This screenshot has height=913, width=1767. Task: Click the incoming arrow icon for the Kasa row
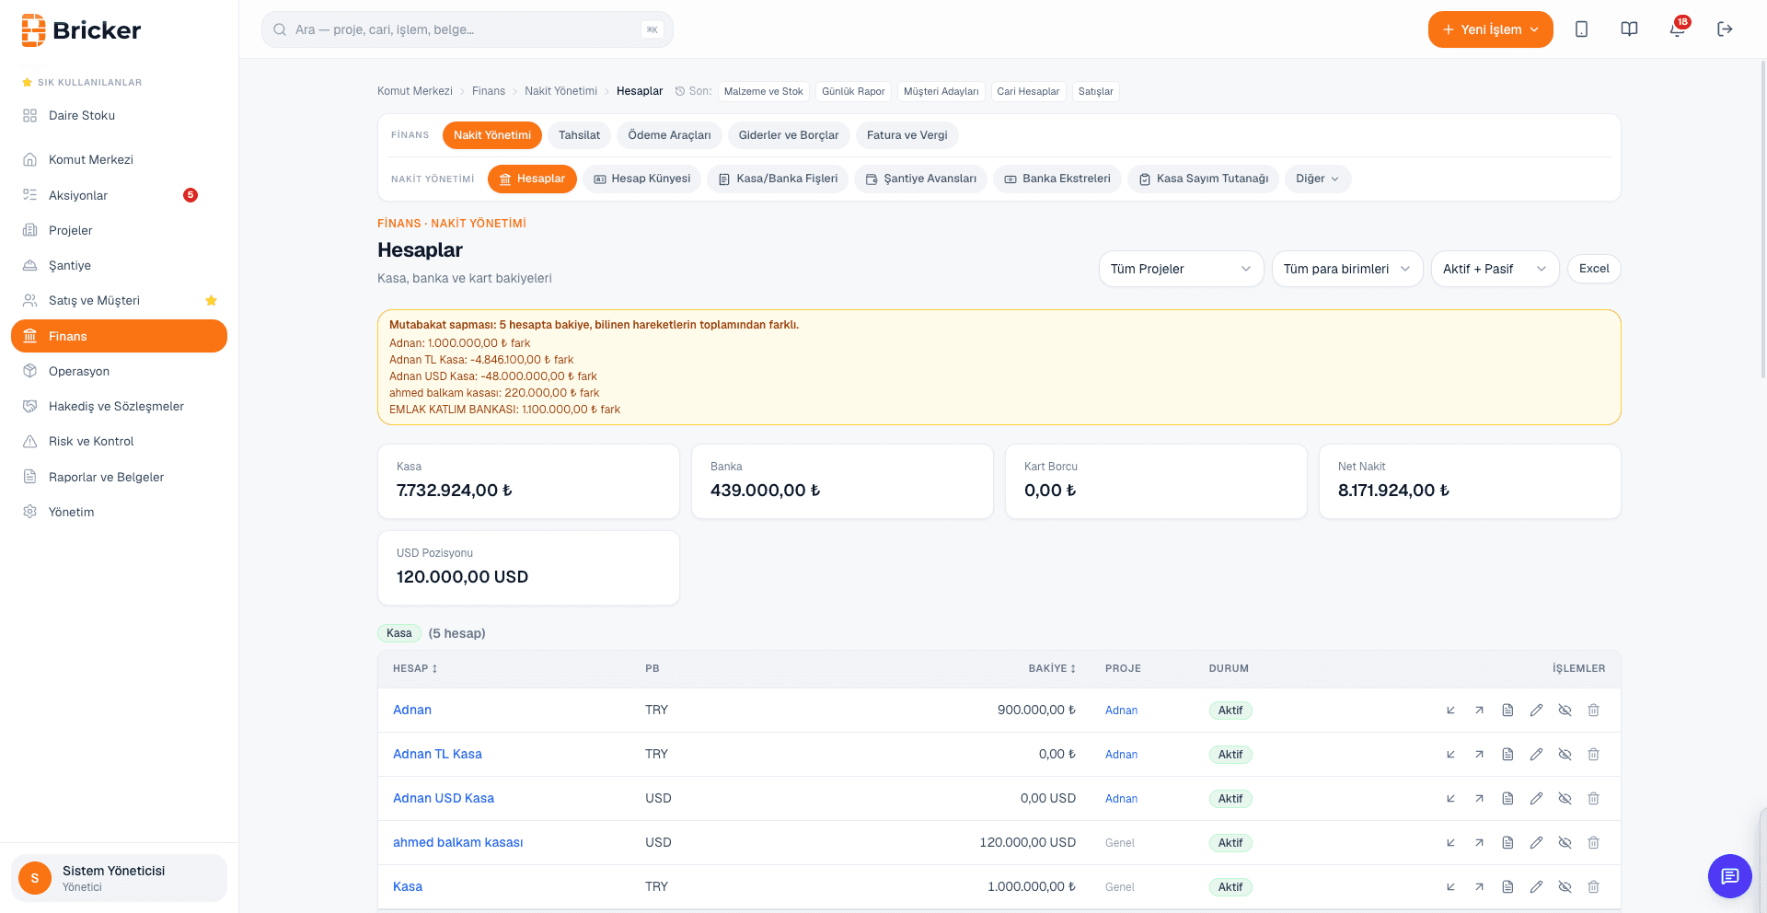(1450, 887)
